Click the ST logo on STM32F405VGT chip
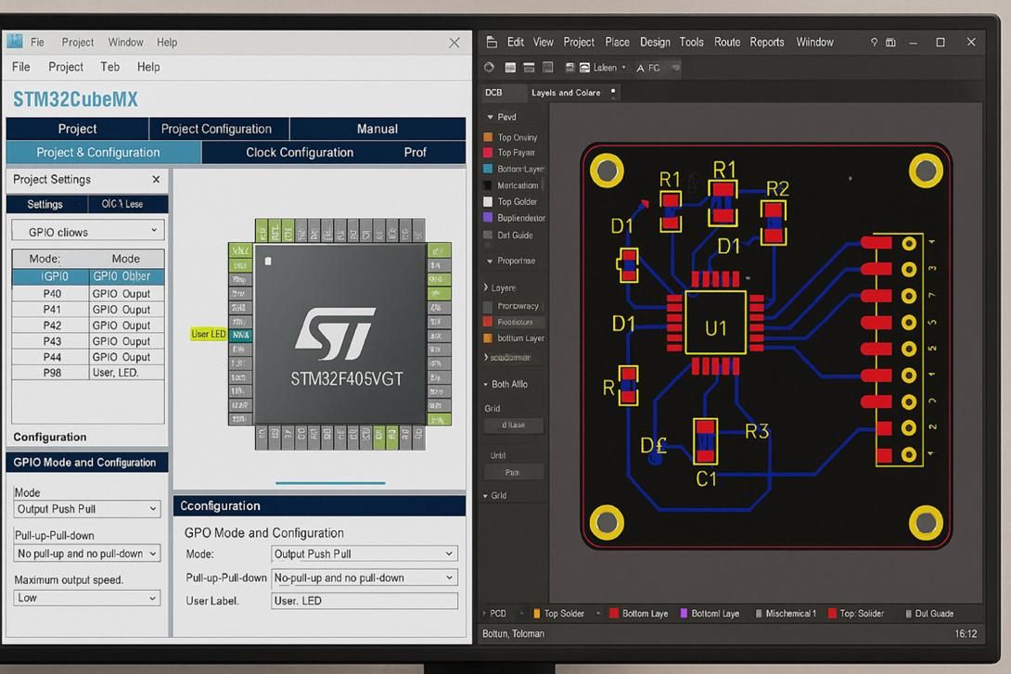The height and width of the screenshot is (674, 1011). click(x=335, y=333)
